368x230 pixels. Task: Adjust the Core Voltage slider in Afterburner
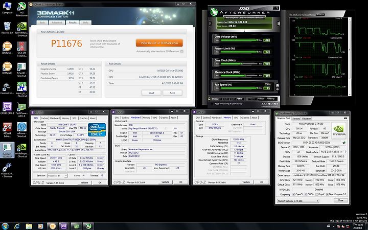point(240,40)
